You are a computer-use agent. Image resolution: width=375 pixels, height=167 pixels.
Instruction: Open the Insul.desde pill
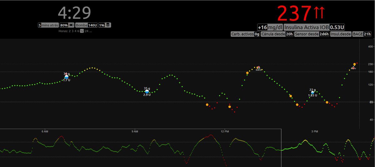click(341, 34)
